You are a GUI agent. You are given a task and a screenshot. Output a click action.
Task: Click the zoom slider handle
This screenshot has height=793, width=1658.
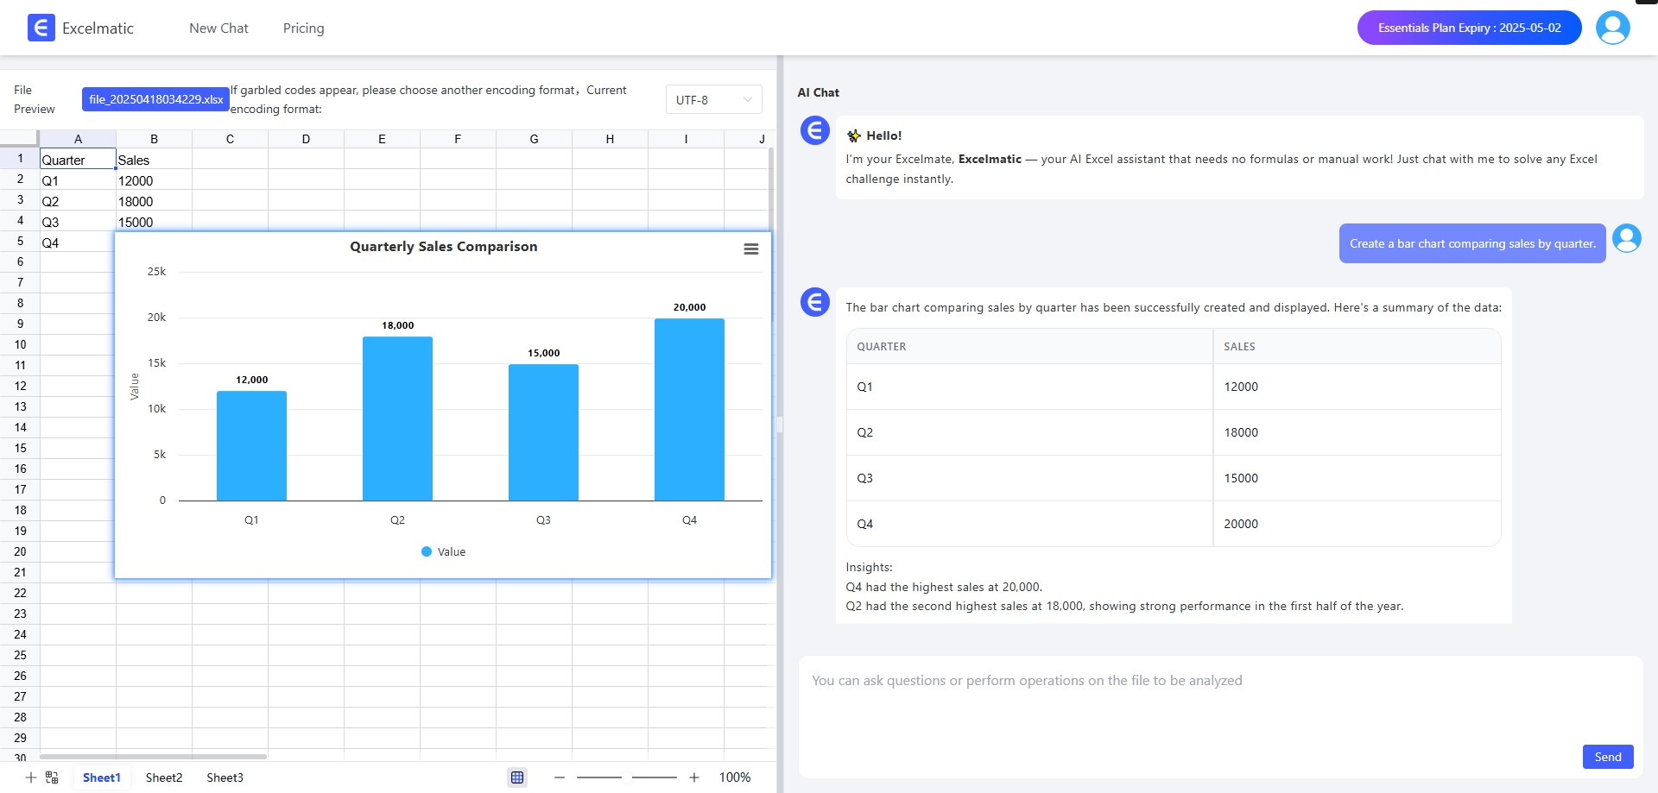tap(627, 777)
